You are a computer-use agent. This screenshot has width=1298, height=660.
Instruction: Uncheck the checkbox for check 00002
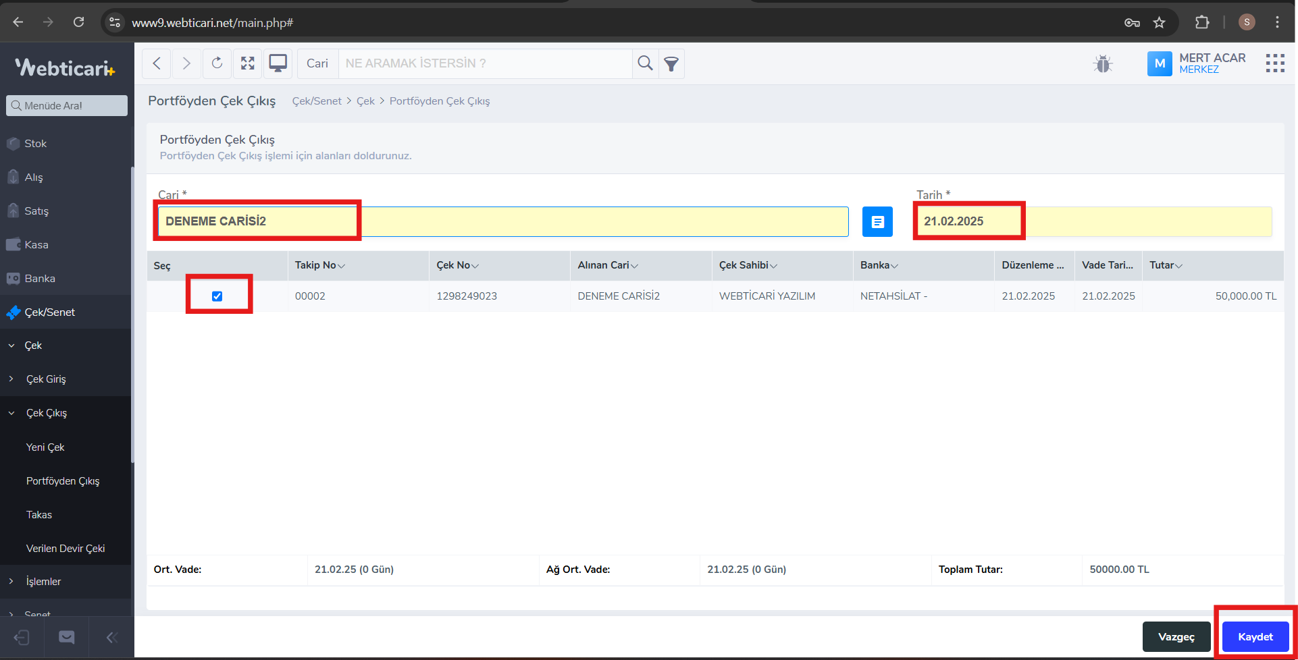[x=217, y=296]
